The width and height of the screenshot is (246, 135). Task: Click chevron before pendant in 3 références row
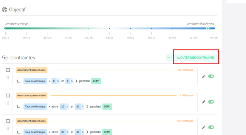(87, 107)
